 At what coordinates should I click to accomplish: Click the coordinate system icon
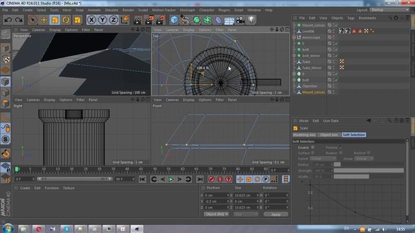(124, 20)
